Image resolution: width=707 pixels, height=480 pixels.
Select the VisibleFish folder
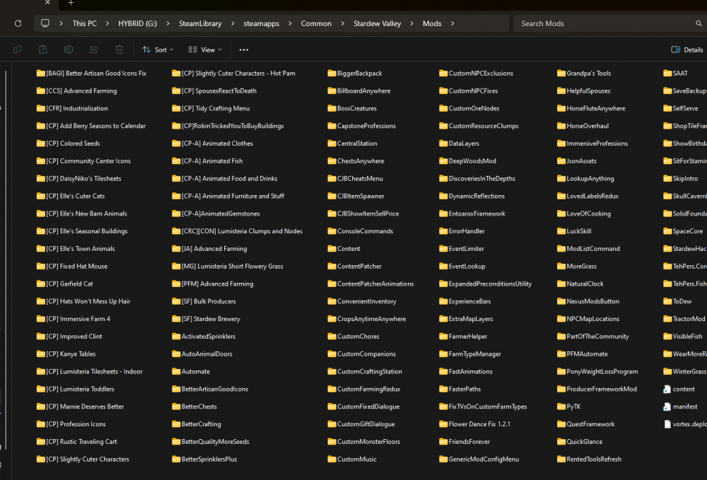(x=683, y=336)
